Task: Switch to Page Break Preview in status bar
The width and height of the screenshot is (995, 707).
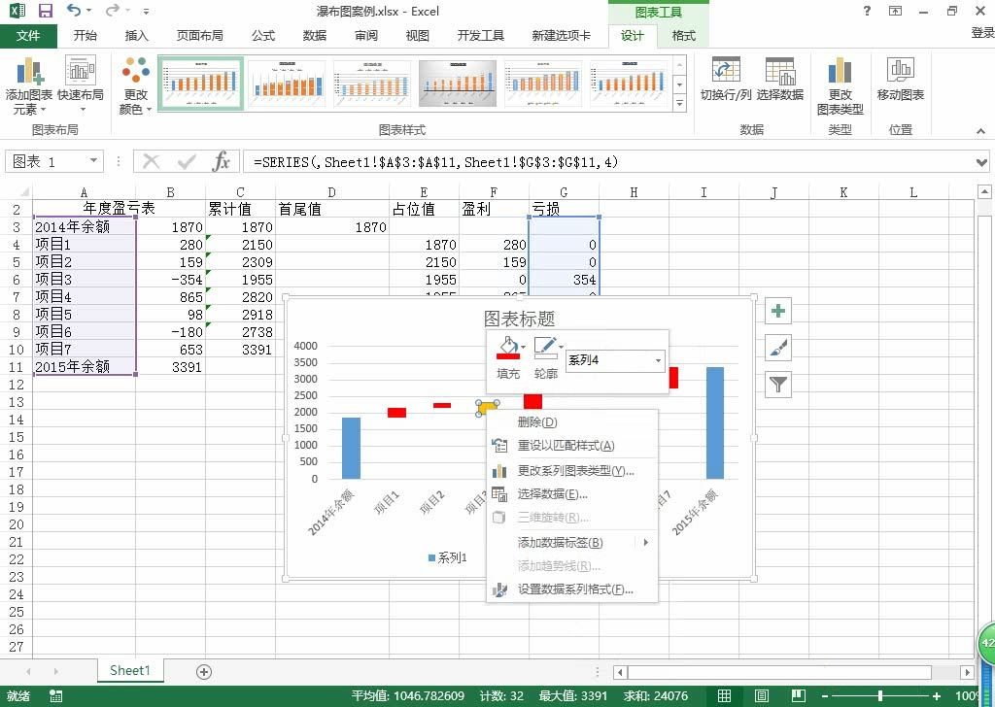Action: click(x=799, y=695)
